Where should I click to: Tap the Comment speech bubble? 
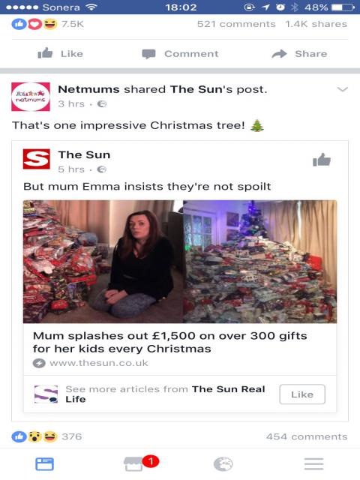point(148,54)
